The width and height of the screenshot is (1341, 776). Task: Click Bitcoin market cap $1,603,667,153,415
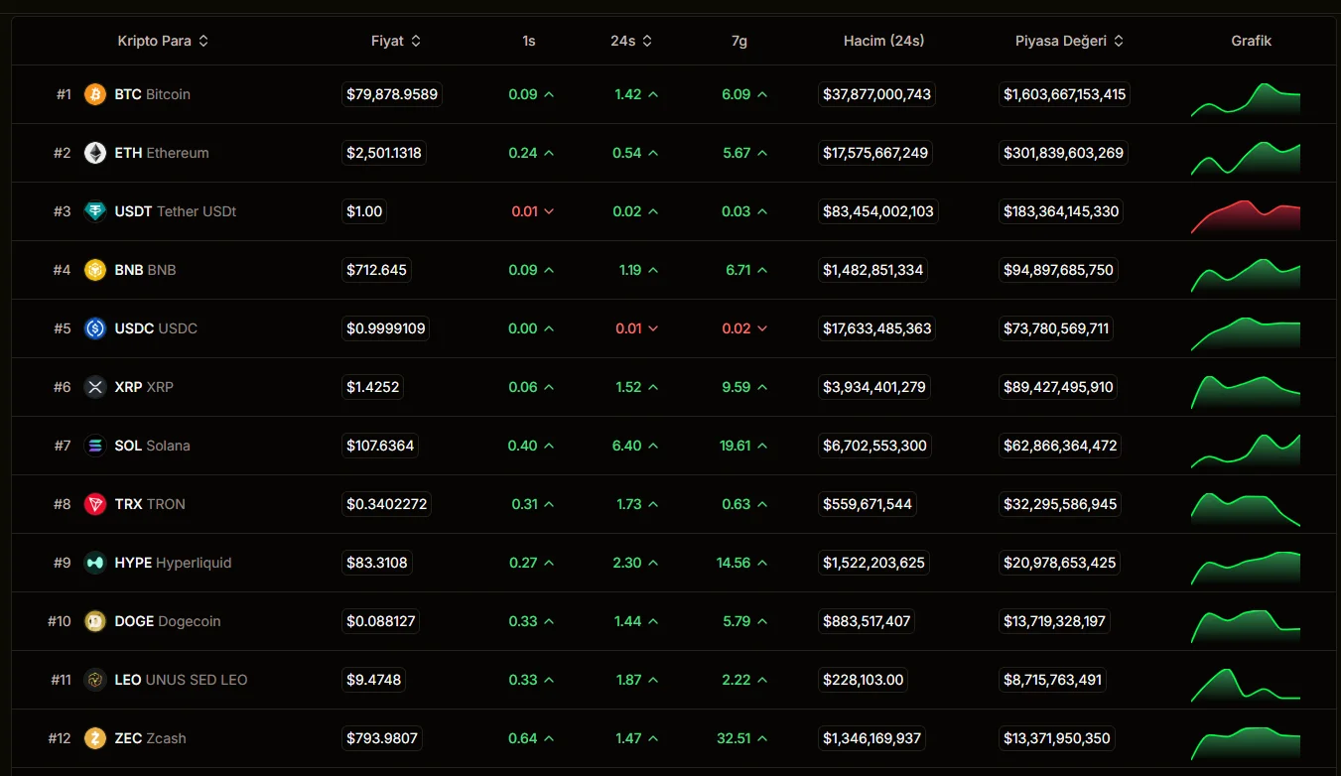point(1065,94)
